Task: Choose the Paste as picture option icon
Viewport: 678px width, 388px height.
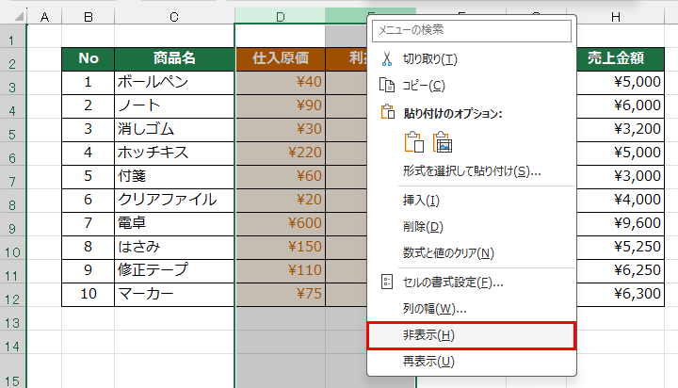Action: (x=443, y=142)
